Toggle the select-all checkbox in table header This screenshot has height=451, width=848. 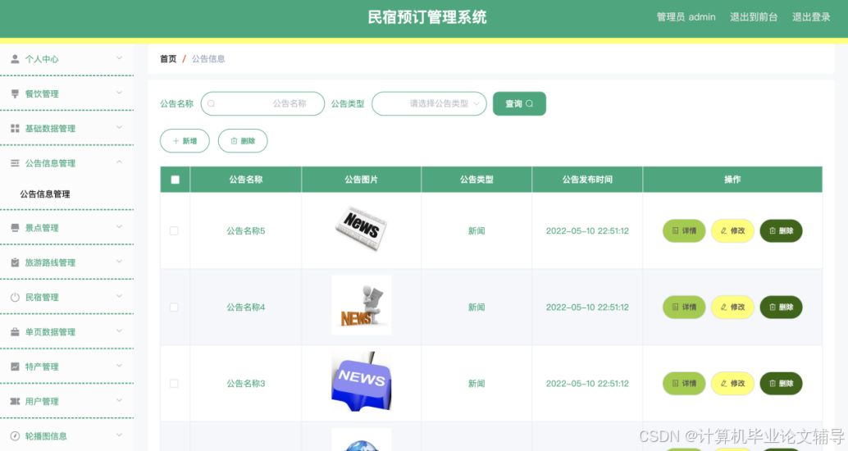[x=176, y=180]
